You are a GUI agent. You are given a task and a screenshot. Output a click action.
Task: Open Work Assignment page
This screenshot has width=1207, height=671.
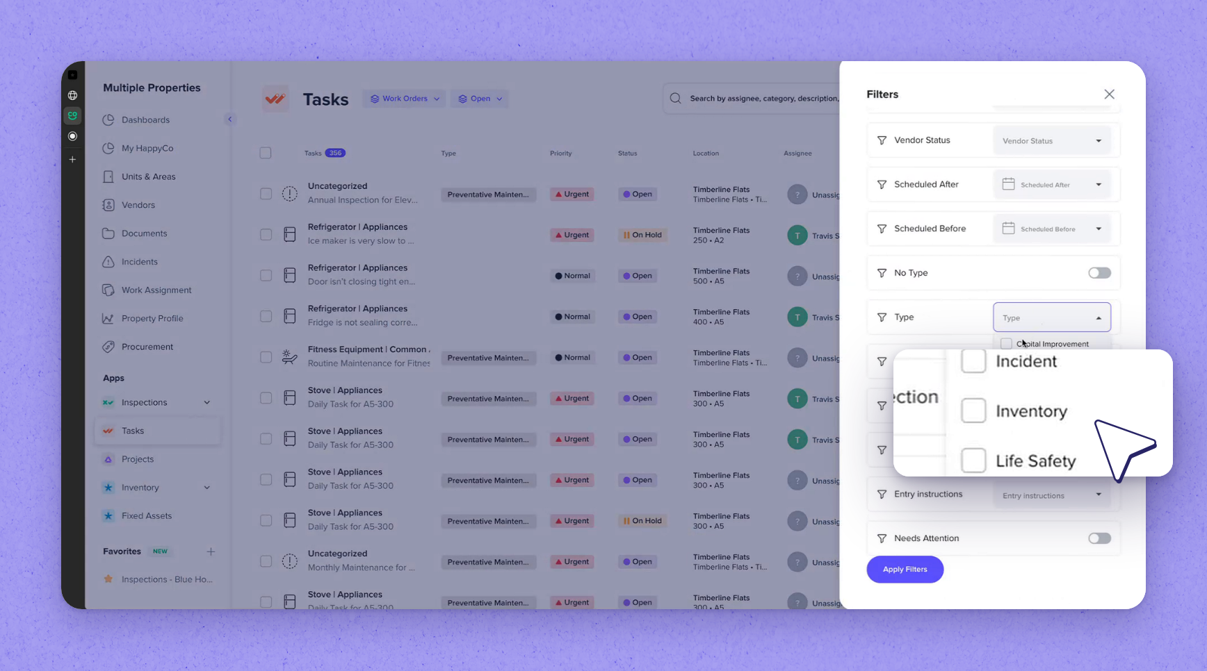pos(156,290)
